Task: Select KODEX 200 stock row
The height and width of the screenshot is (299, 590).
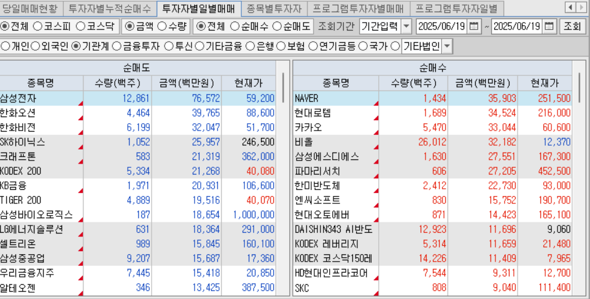Action: (x=138, y=172)
